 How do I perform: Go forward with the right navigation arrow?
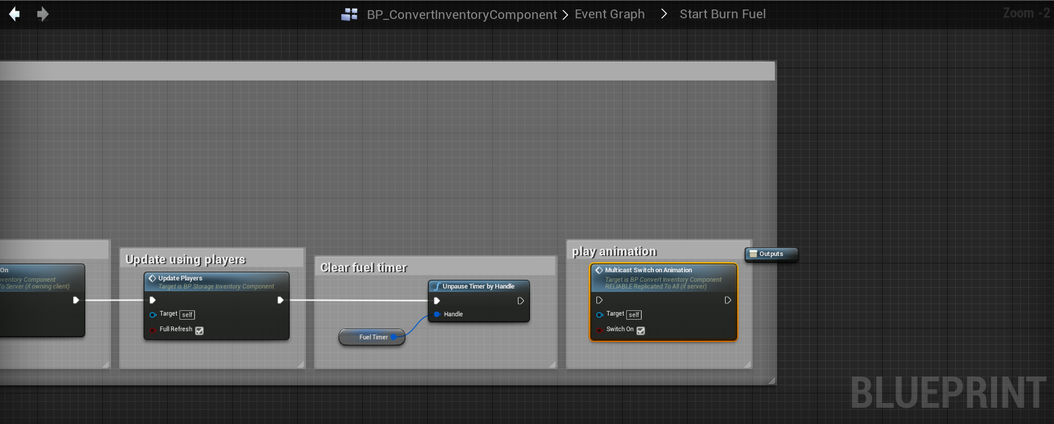(x=43, y=14)
